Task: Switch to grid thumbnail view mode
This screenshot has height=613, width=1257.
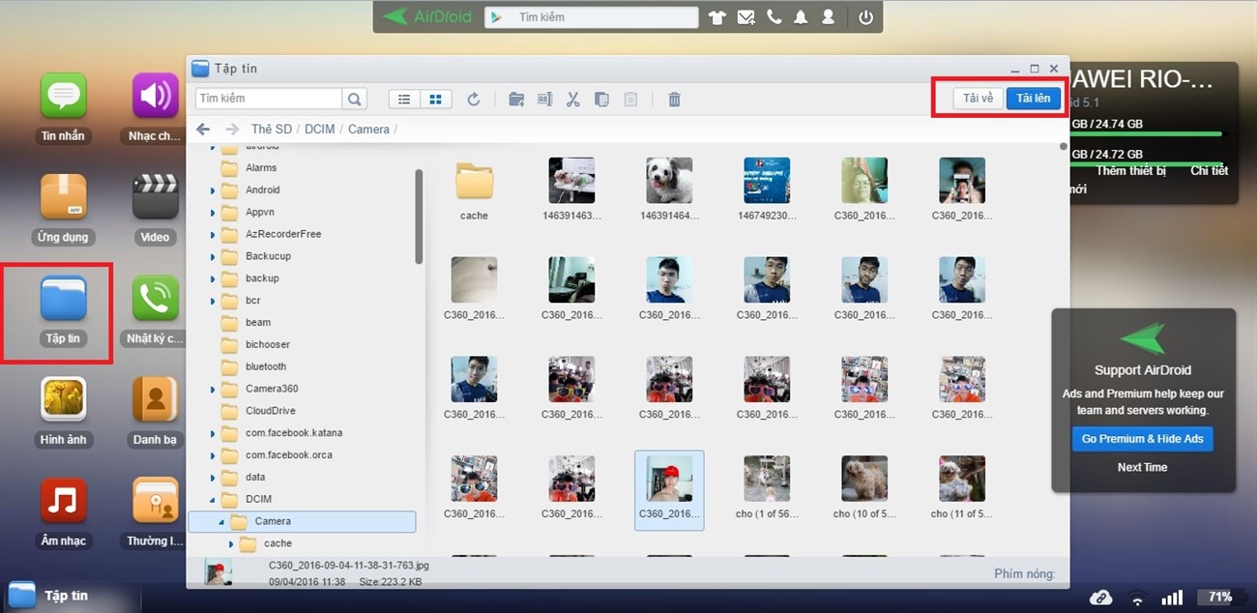Action: pos(435,99)
